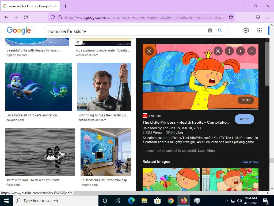The height and width of the screenshot is (206, 274).
Task: Open The Little Princess video title link
Action: (x=186, y=122)
